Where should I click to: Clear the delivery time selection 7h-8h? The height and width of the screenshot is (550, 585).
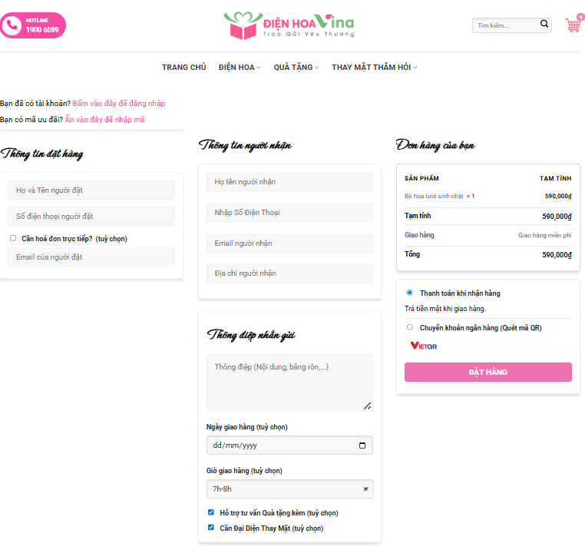[x=365, y=489]
